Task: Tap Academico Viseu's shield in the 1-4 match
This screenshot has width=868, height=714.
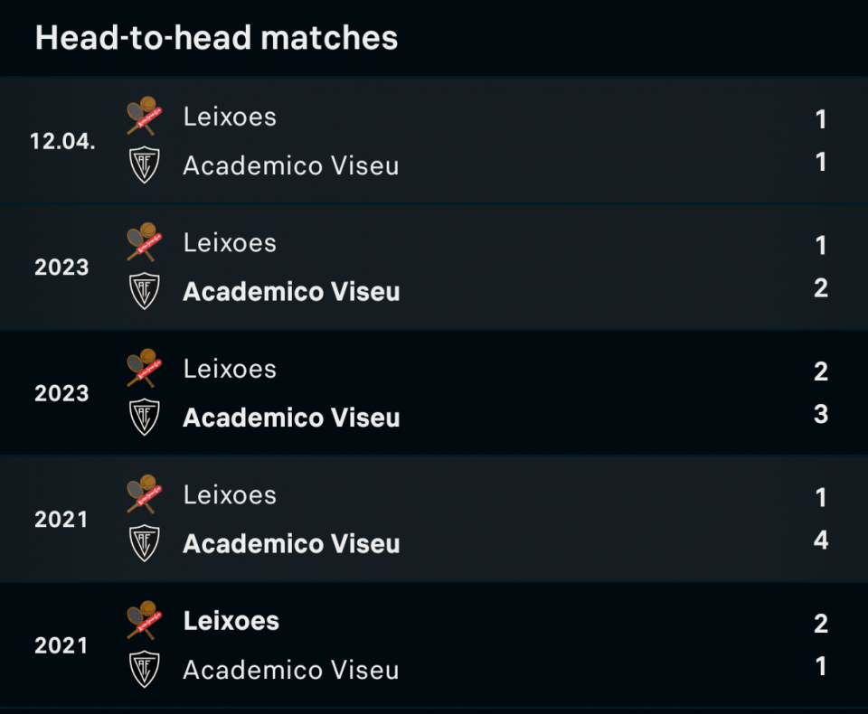Action: [144, 543]
